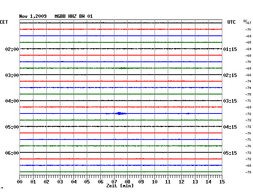253x192 pixels.
Task: Select the '02:00' CET time label
Action: point(12,49)
